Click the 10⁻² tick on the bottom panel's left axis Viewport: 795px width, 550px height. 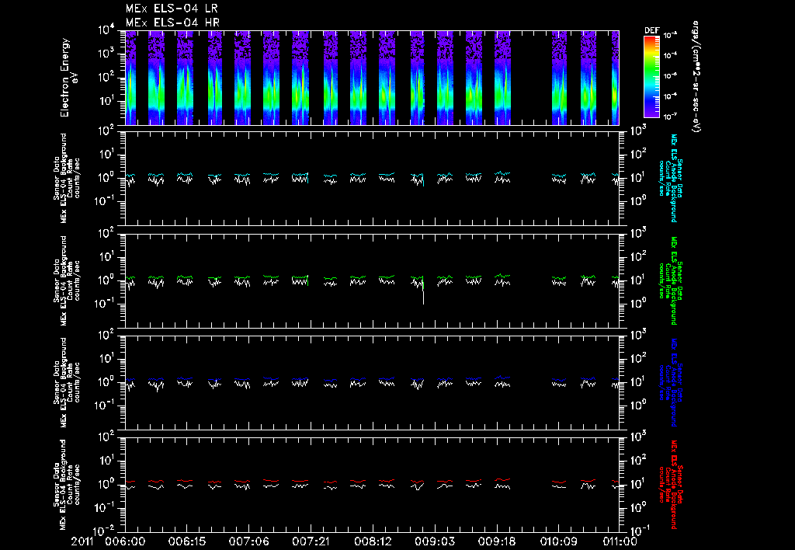[106, 531]
